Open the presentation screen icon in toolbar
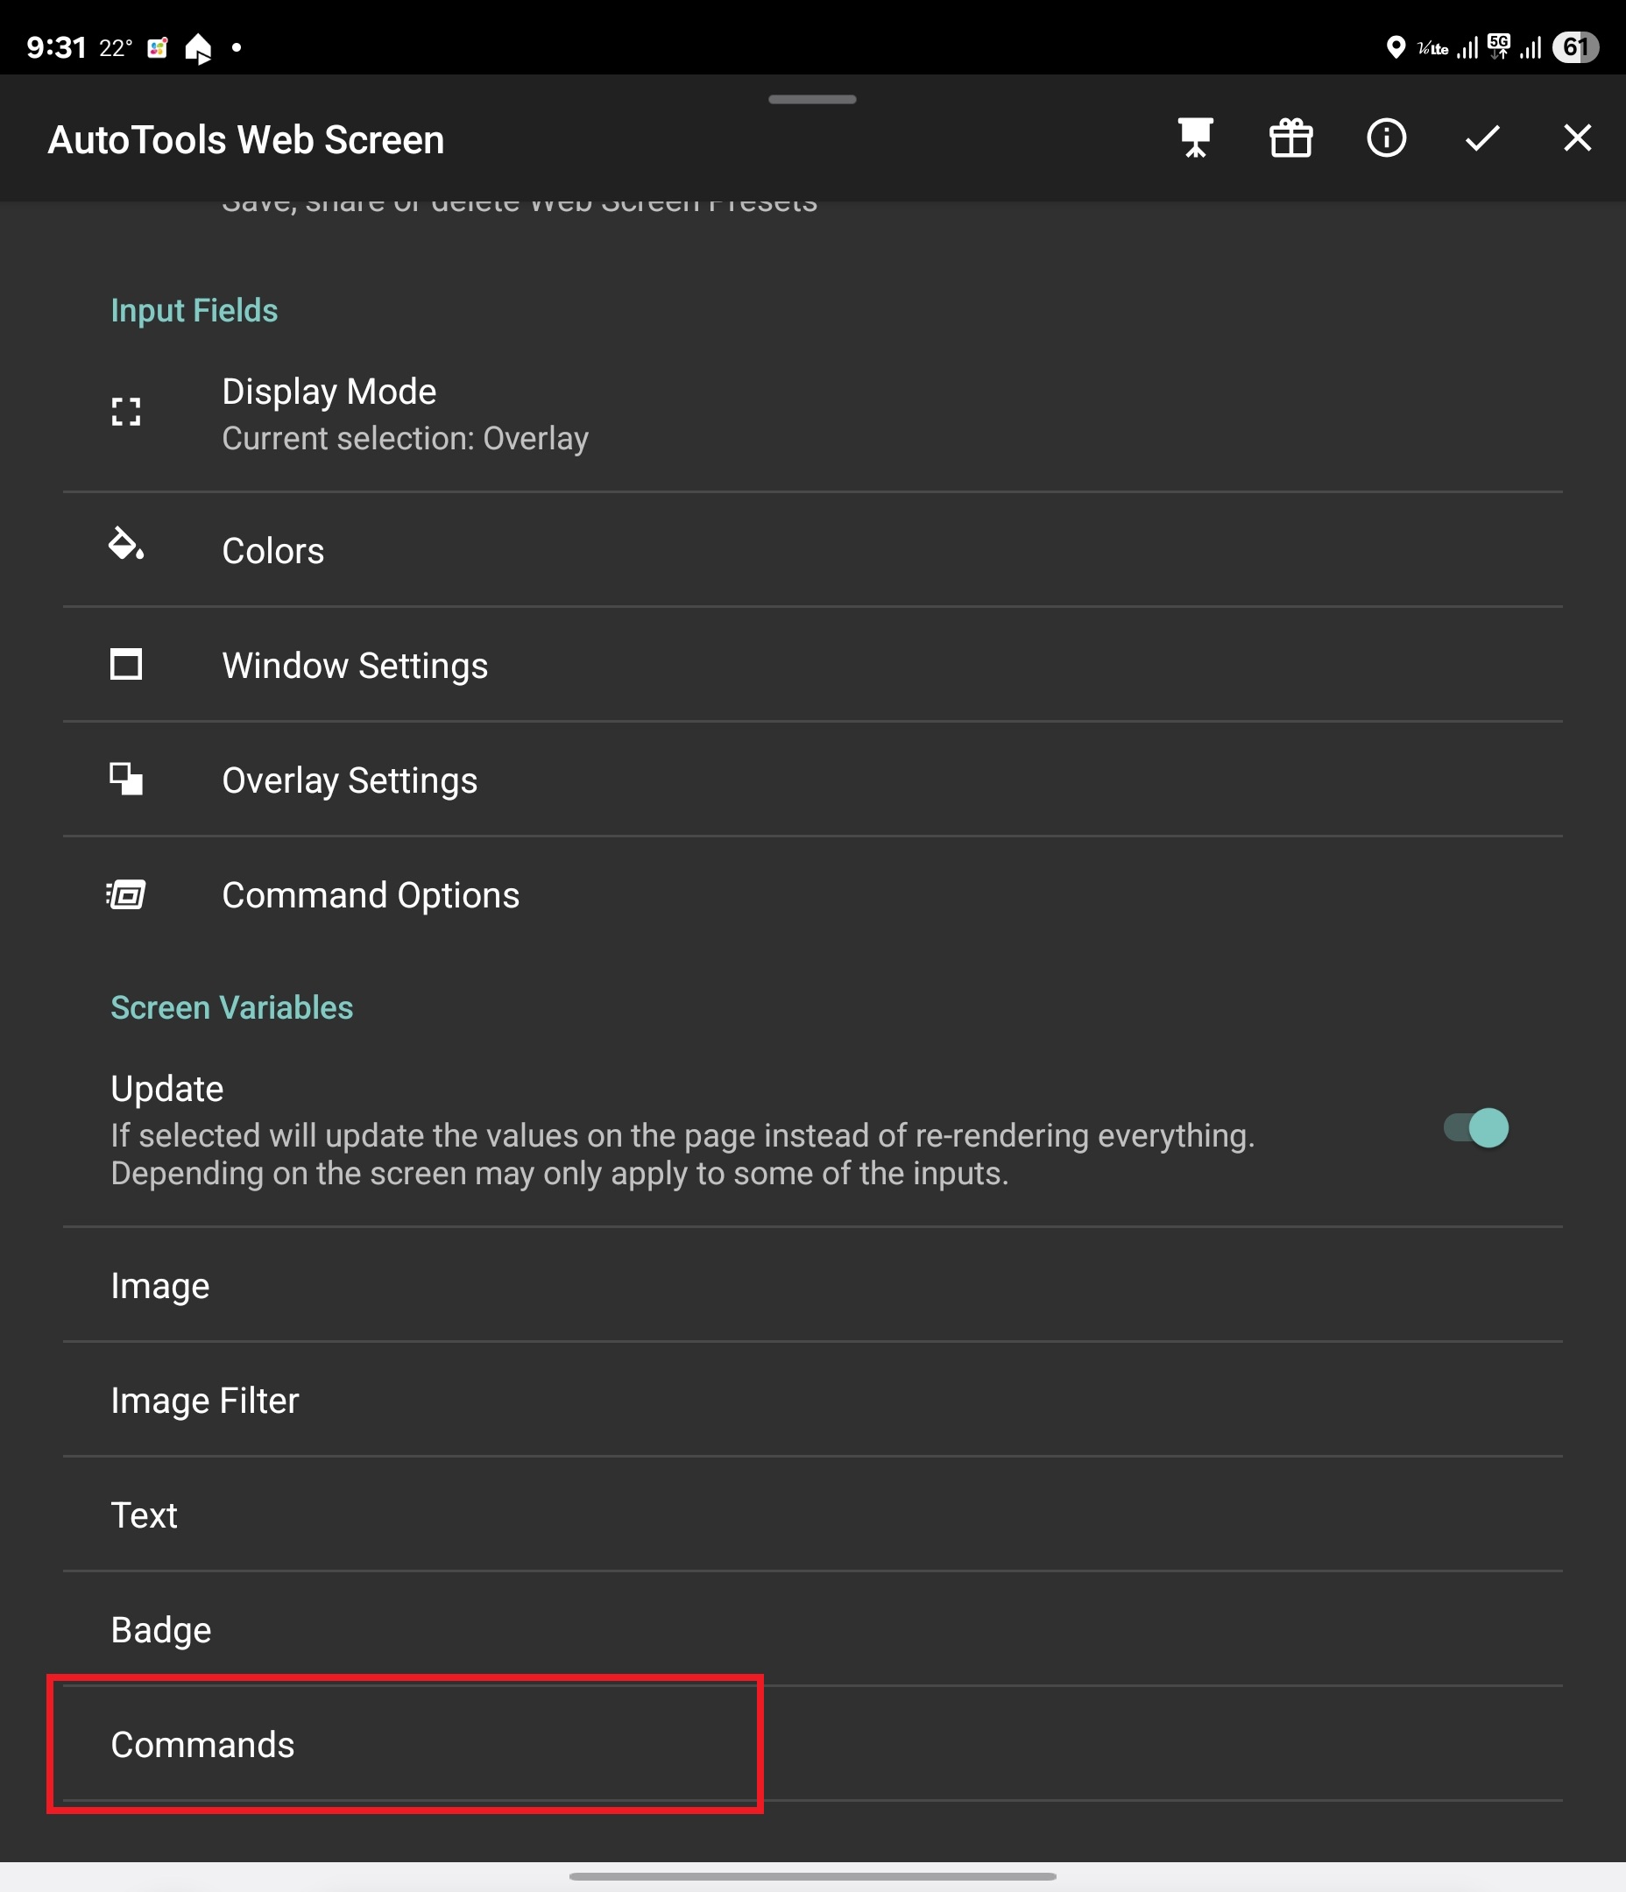Viewport: 1626px width, 1892px height. click(1195, 138)
